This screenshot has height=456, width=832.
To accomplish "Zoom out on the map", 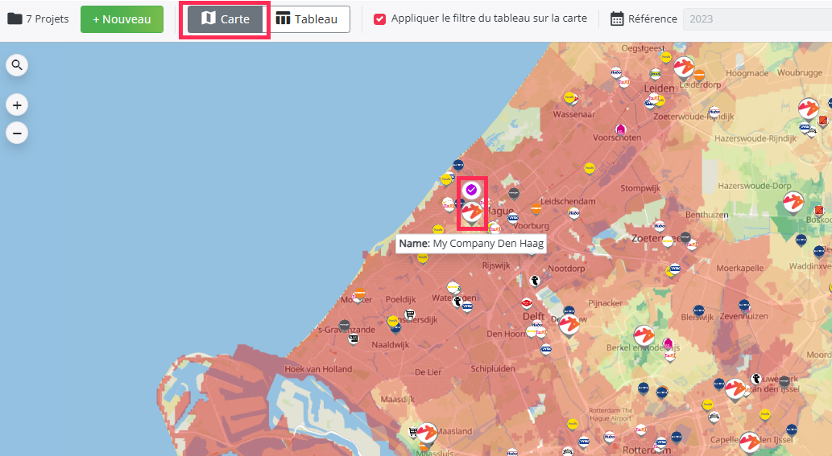I will [17, 133].
